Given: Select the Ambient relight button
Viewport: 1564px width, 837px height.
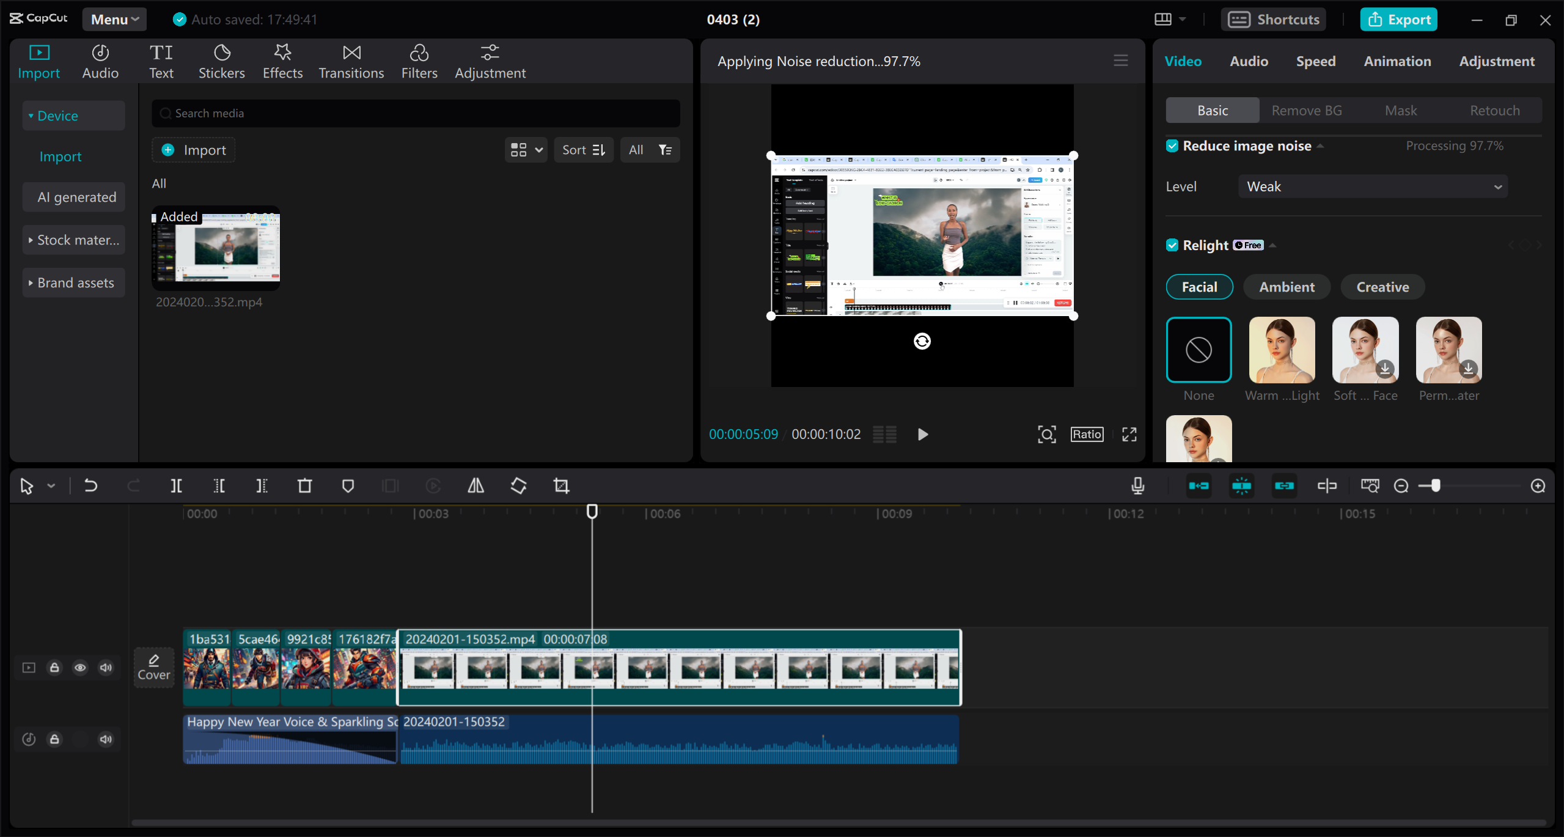Looking at the screenshot, I should coord(1286,287).
